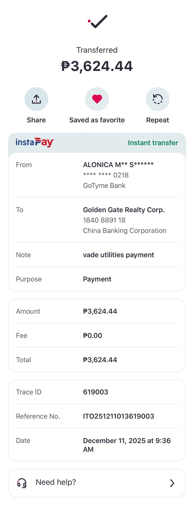Select the Trace ID 619003 value
The width and height of the screenshot is (194, 507).
click(x=95, y=392)
